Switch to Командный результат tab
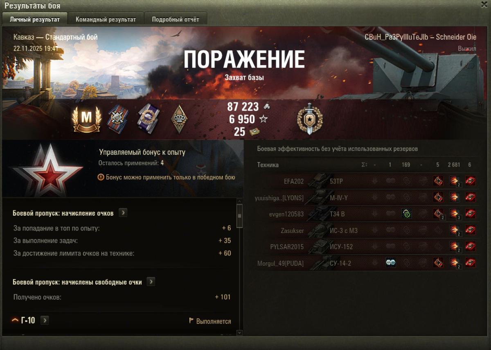The height and width of the screenshot is (350, 491). pyautogui.click(x=106, y=19)
